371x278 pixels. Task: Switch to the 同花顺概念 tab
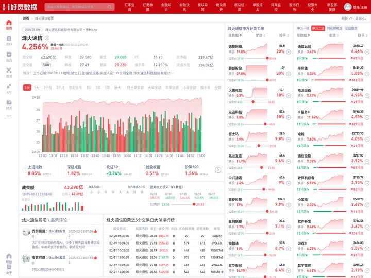pos(334,28)
